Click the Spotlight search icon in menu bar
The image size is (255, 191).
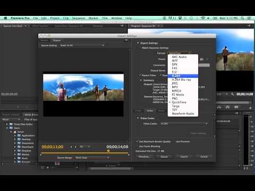pos(242,18)
